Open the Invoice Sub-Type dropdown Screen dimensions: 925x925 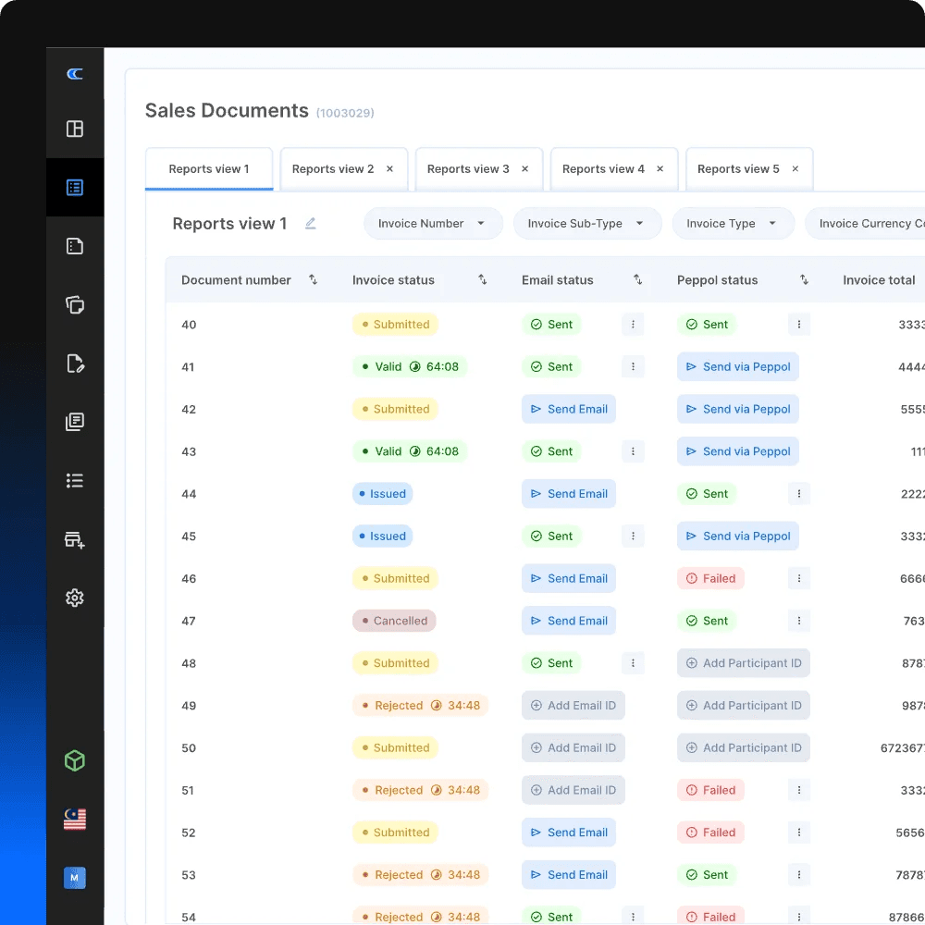pos(586,223)
